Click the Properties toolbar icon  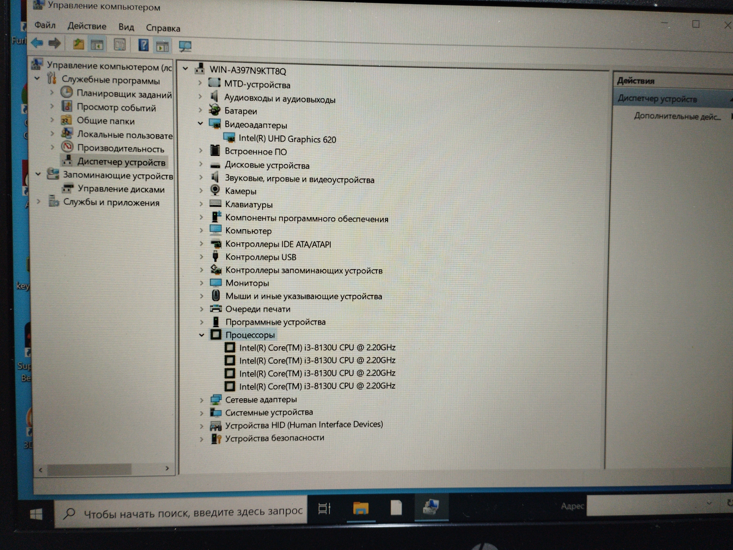[120, 45]
